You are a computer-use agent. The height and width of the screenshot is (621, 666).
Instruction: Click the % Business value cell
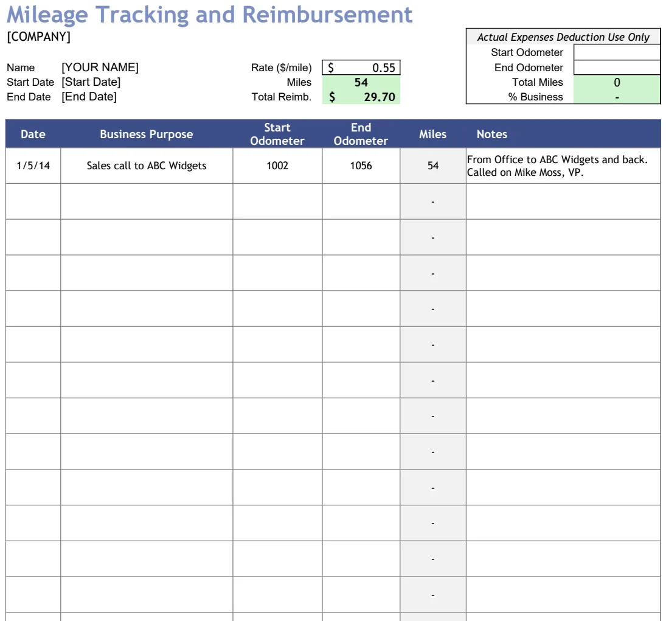pyautogui.click(x=617, y=97)
